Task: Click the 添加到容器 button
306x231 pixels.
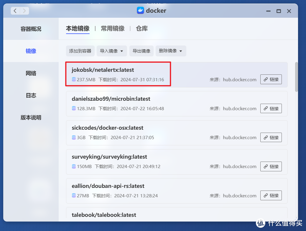Action: pos(80,51)
